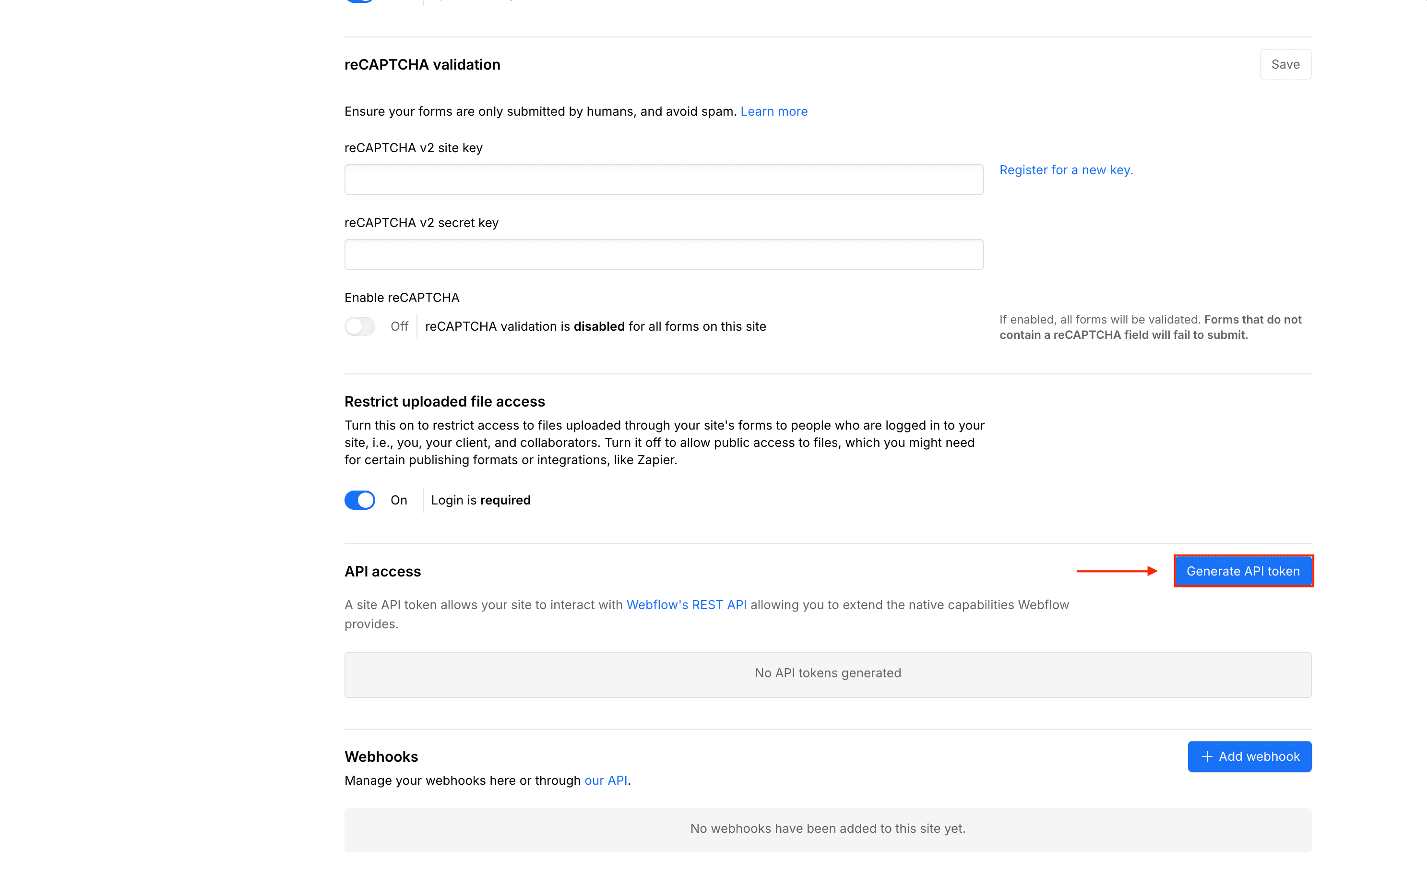Click the No API tokens generated placeholder
The height and width of the screenshot is (888, 1427).
pos(828,673)
